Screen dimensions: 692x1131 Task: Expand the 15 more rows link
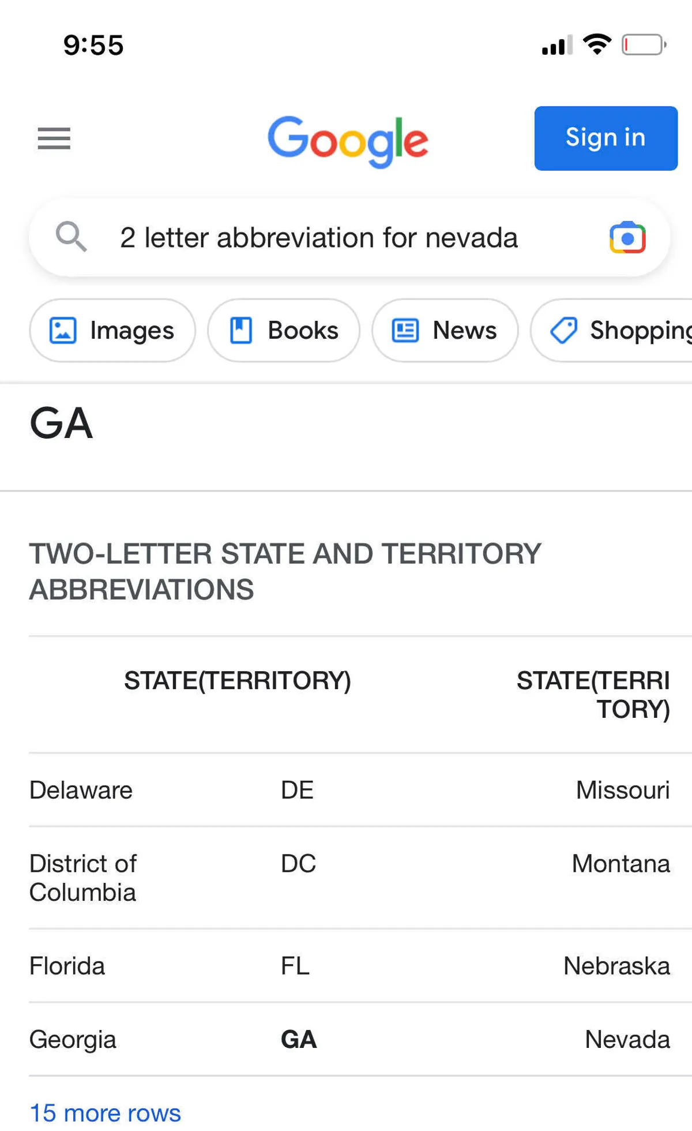tap(105, 1113)
